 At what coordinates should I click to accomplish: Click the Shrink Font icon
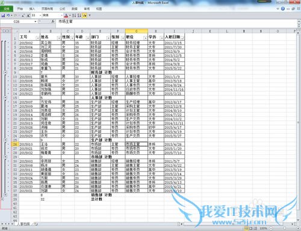pos(23,16)
